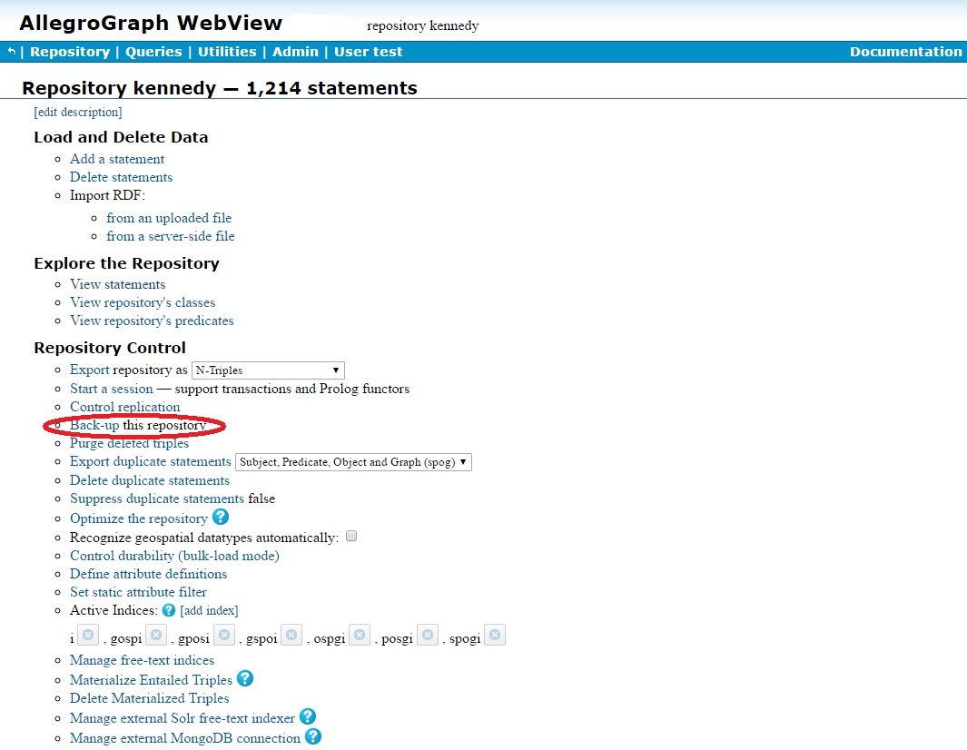Enable recognize geospatial datatypes checkbox
This screenshot has height=750, width=967.
pos(351,537)
